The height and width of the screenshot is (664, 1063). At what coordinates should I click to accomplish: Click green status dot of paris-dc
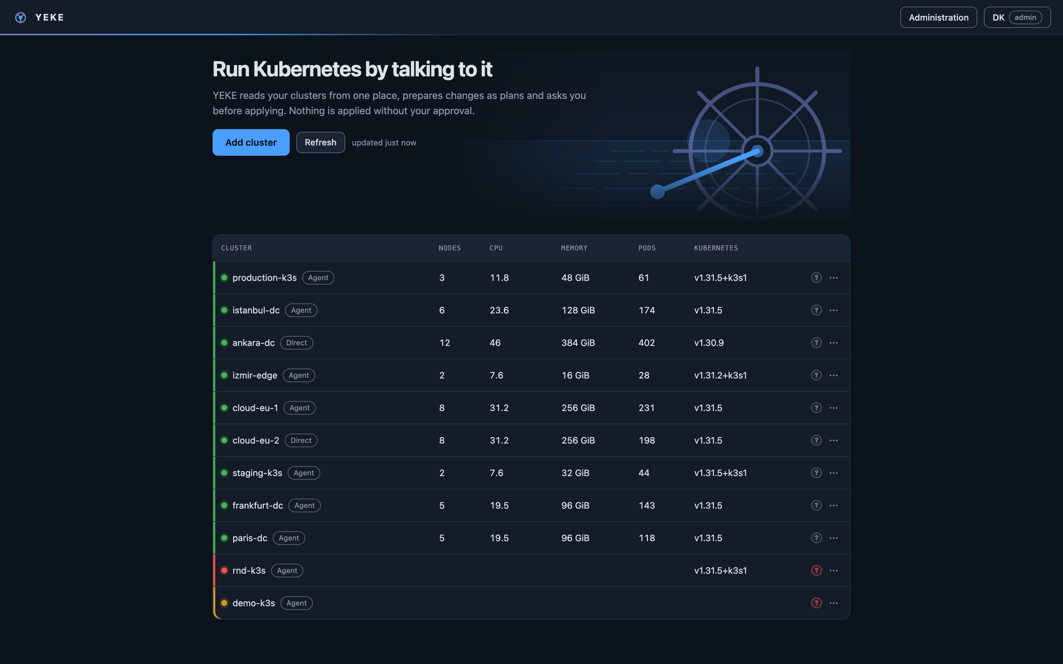click(224, 538)
